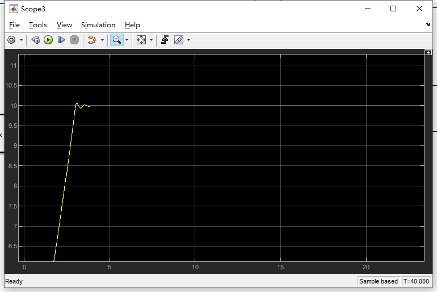Dock the scope using the menu bar arrow

(428, 25)
